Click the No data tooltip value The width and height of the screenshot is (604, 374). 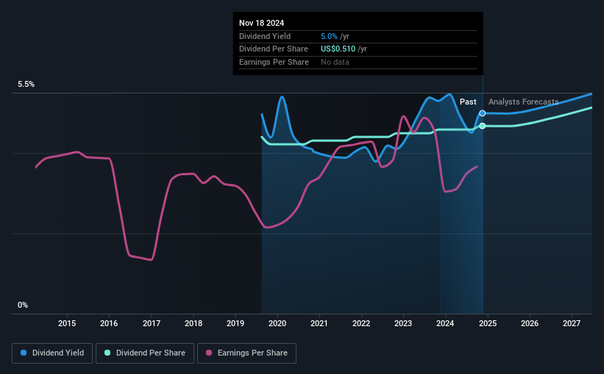pyautogui.click(x=335, y=62)
